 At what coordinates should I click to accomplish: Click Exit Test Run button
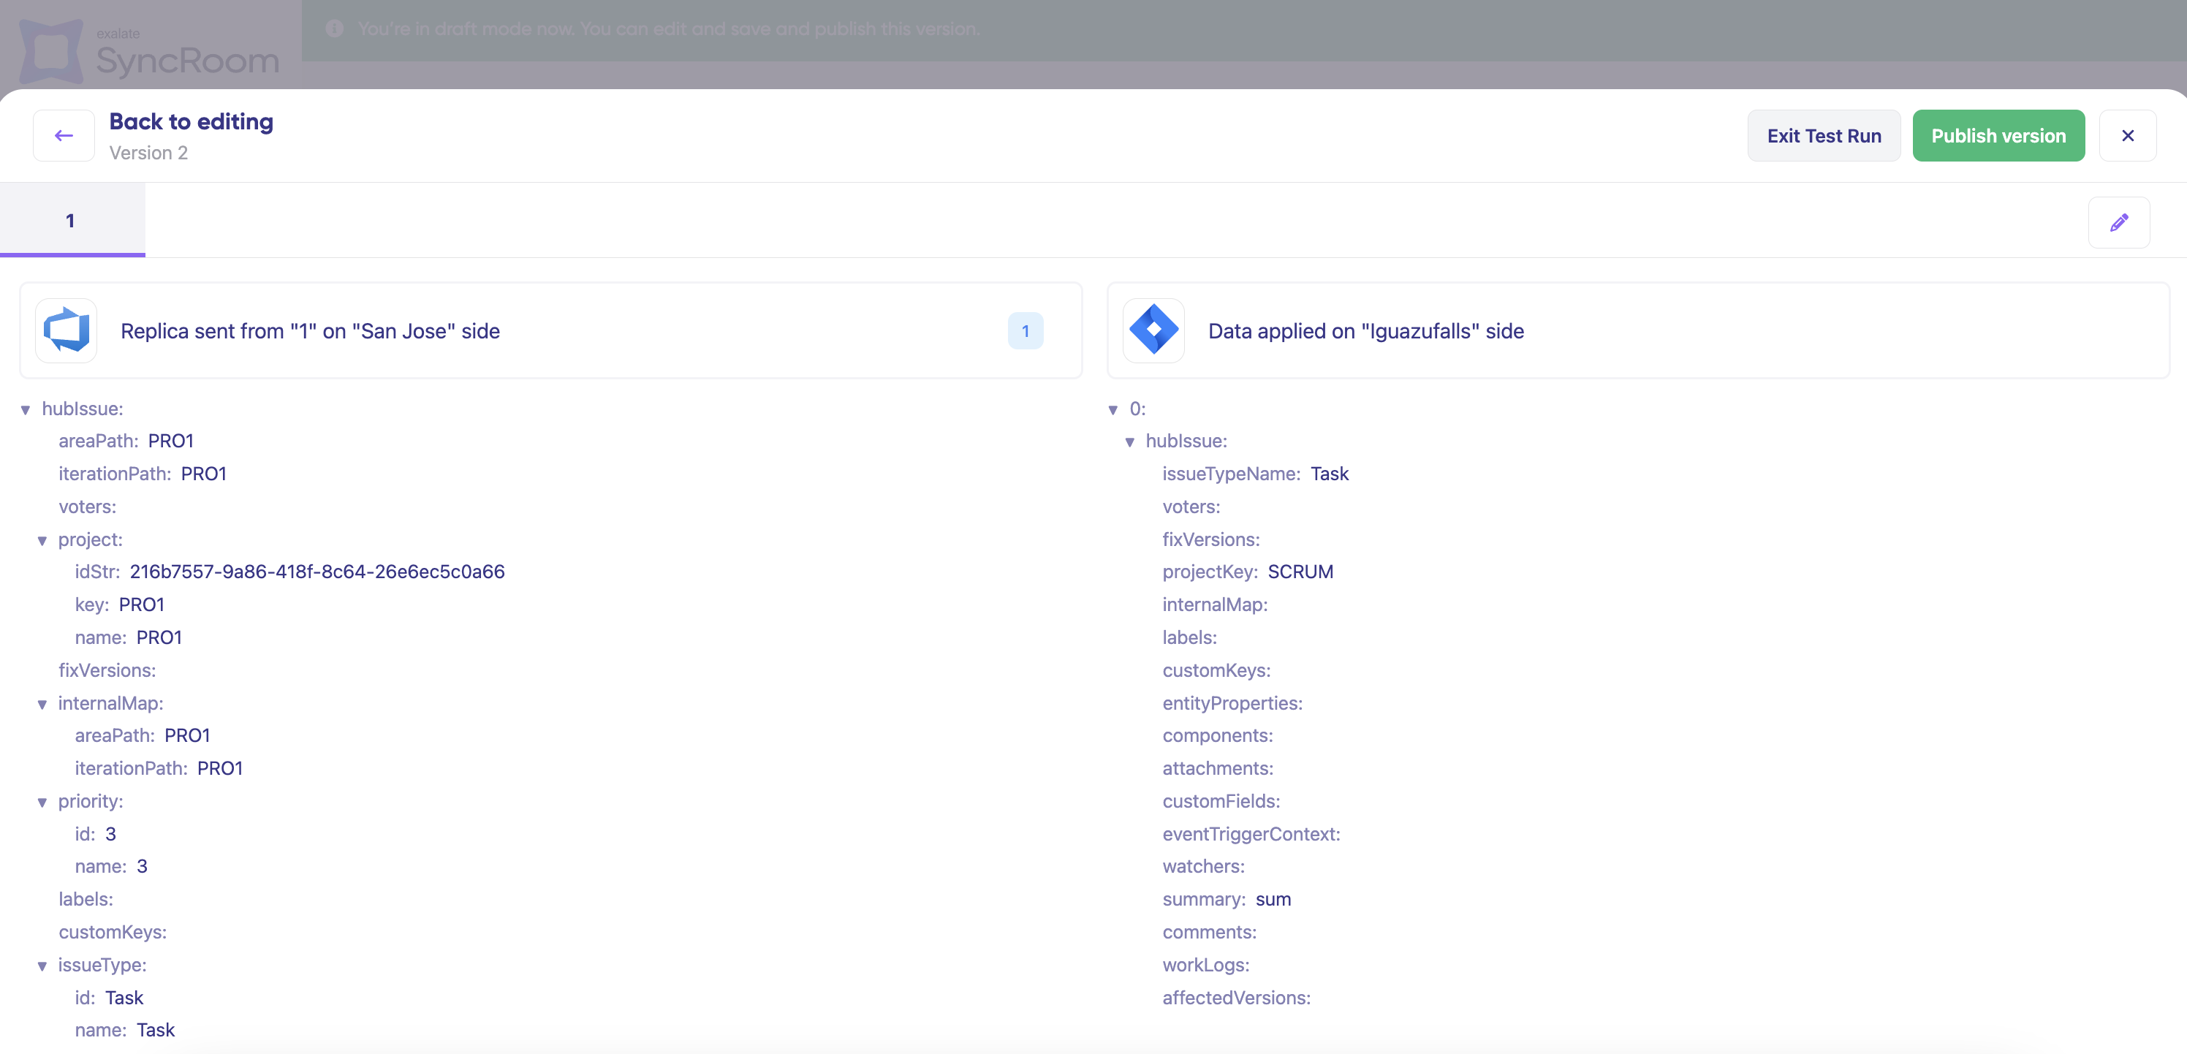(x=1823, y=136)
